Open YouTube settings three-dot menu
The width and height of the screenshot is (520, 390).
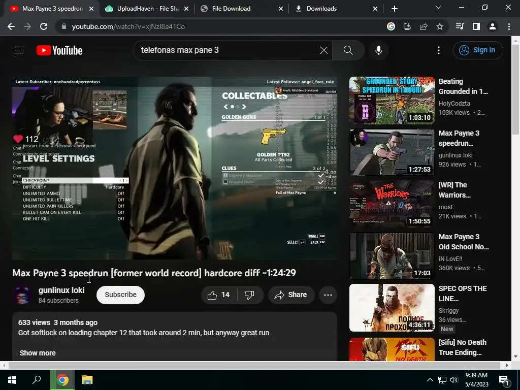click(438, 50)
